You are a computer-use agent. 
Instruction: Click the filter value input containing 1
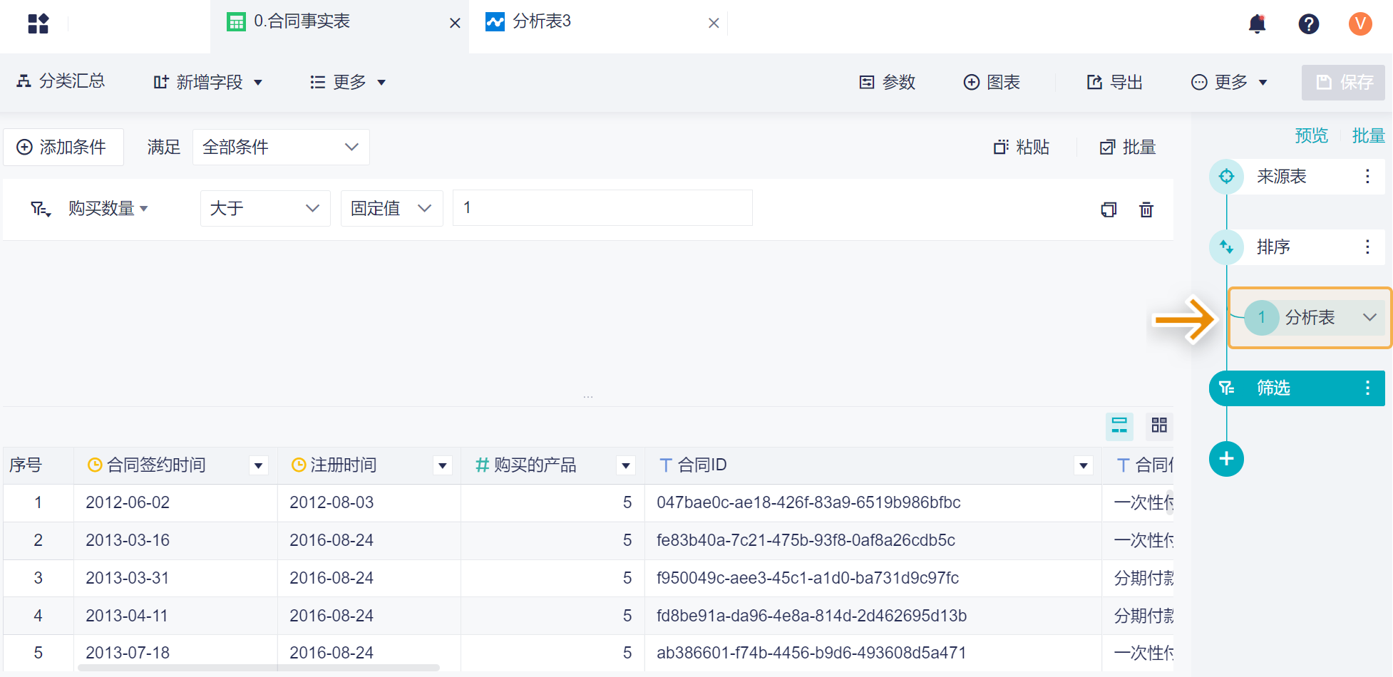click(x=602, y=208)
